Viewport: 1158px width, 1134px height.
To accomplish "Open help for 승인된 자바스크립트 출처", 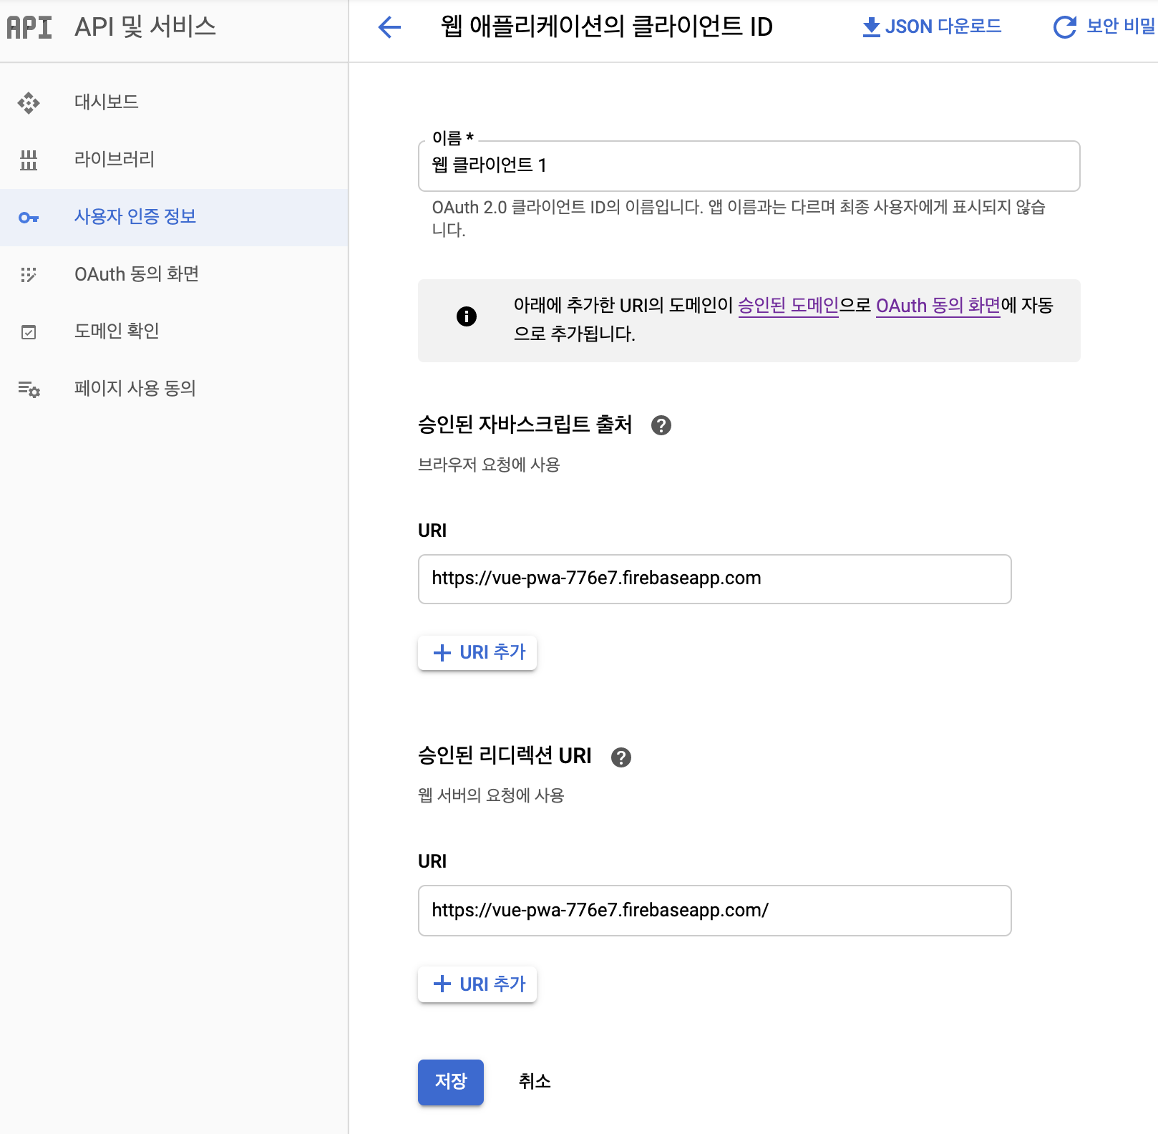I will 661,425.
